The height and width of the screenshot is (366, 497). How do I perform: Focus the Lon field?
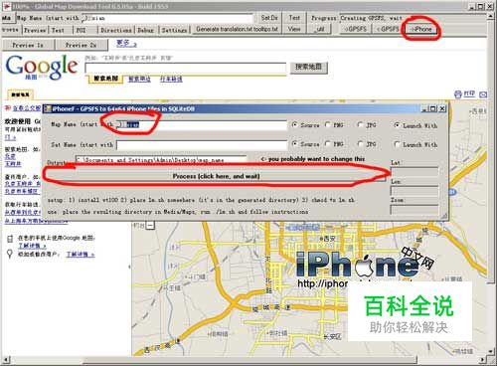414,191
